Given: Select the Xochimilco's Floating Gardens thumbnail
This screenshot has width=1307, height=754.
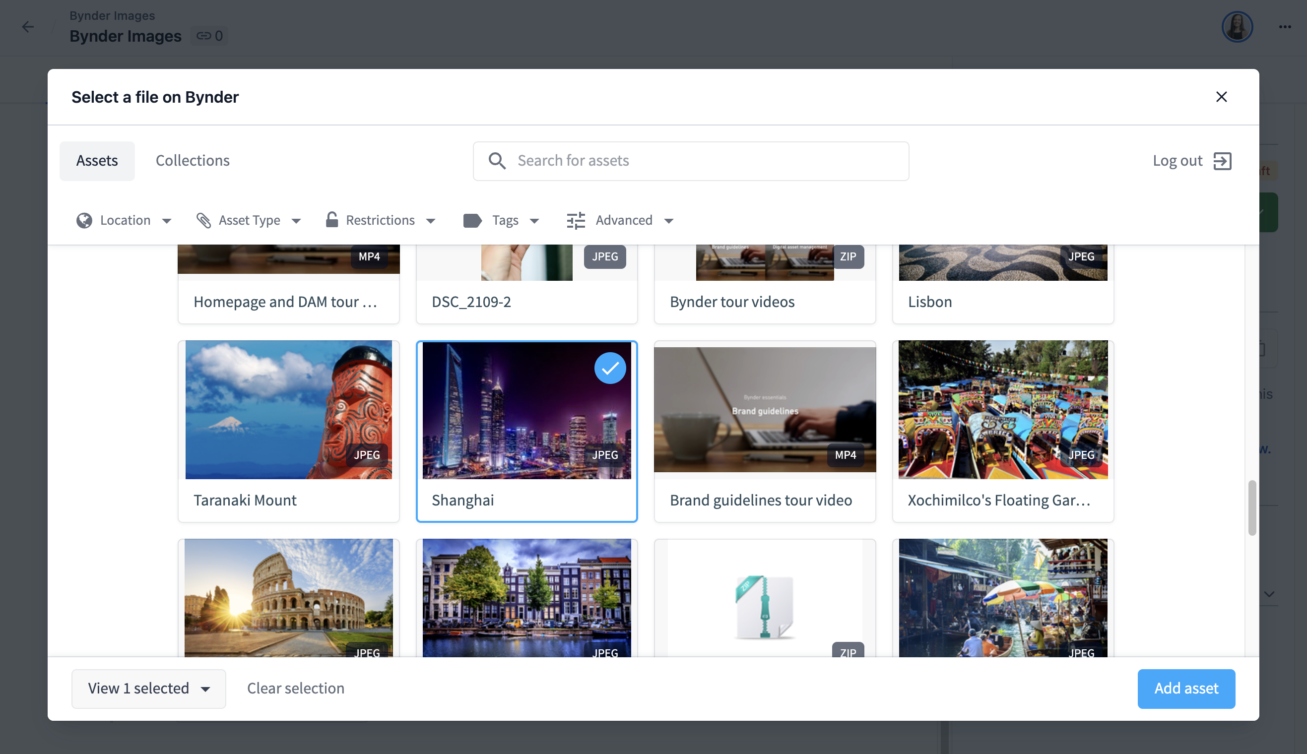Looking at the screenshot, I should 1003,410.
